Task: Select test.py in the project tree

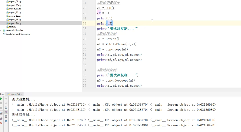Action: (x=12, y=27)
